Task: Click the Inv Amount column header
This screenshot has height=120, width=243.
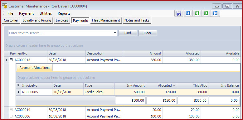Action: (130, 85)
